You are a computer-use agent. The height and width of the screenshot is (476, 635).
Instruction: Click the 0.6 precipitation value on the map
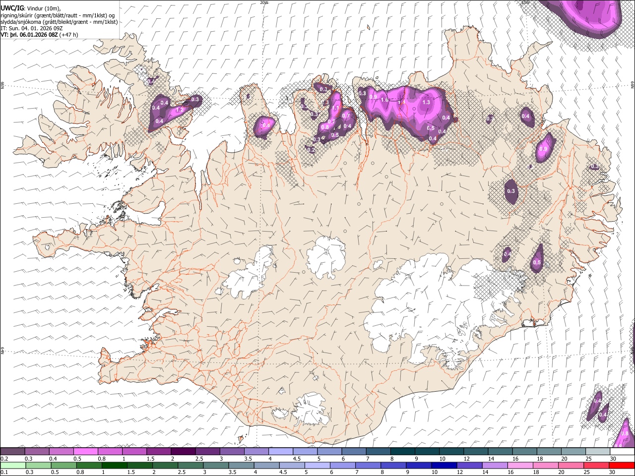266,125
